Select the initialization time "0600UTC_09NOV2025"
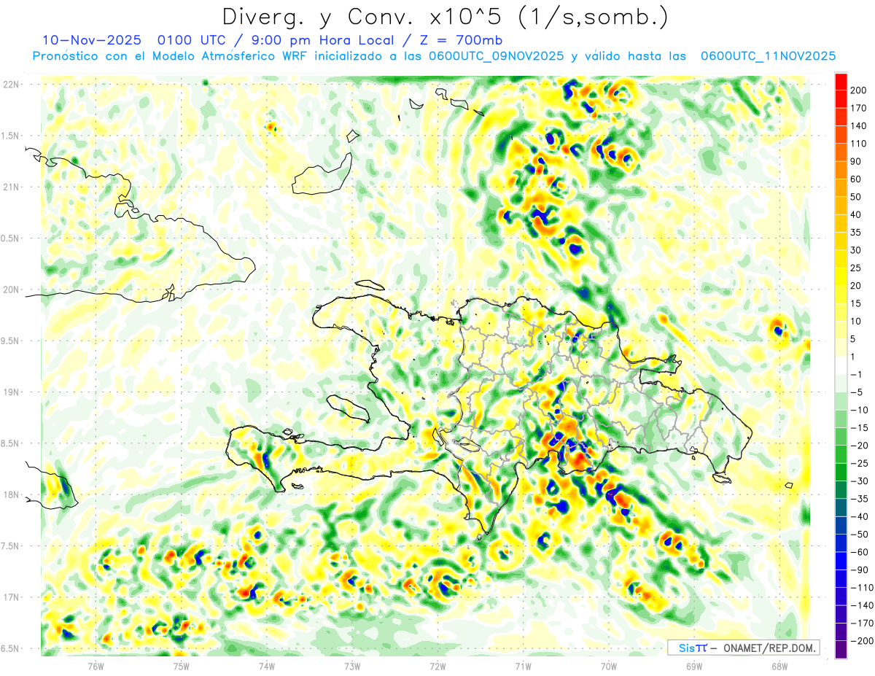This screenshot has width=875, height=676. click(496, 56)
